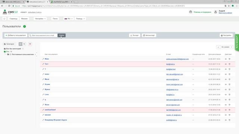Delete user Тест with the trash icon
Image resolution: width=239 pixels, height=134 pixels.
point(229,64)
